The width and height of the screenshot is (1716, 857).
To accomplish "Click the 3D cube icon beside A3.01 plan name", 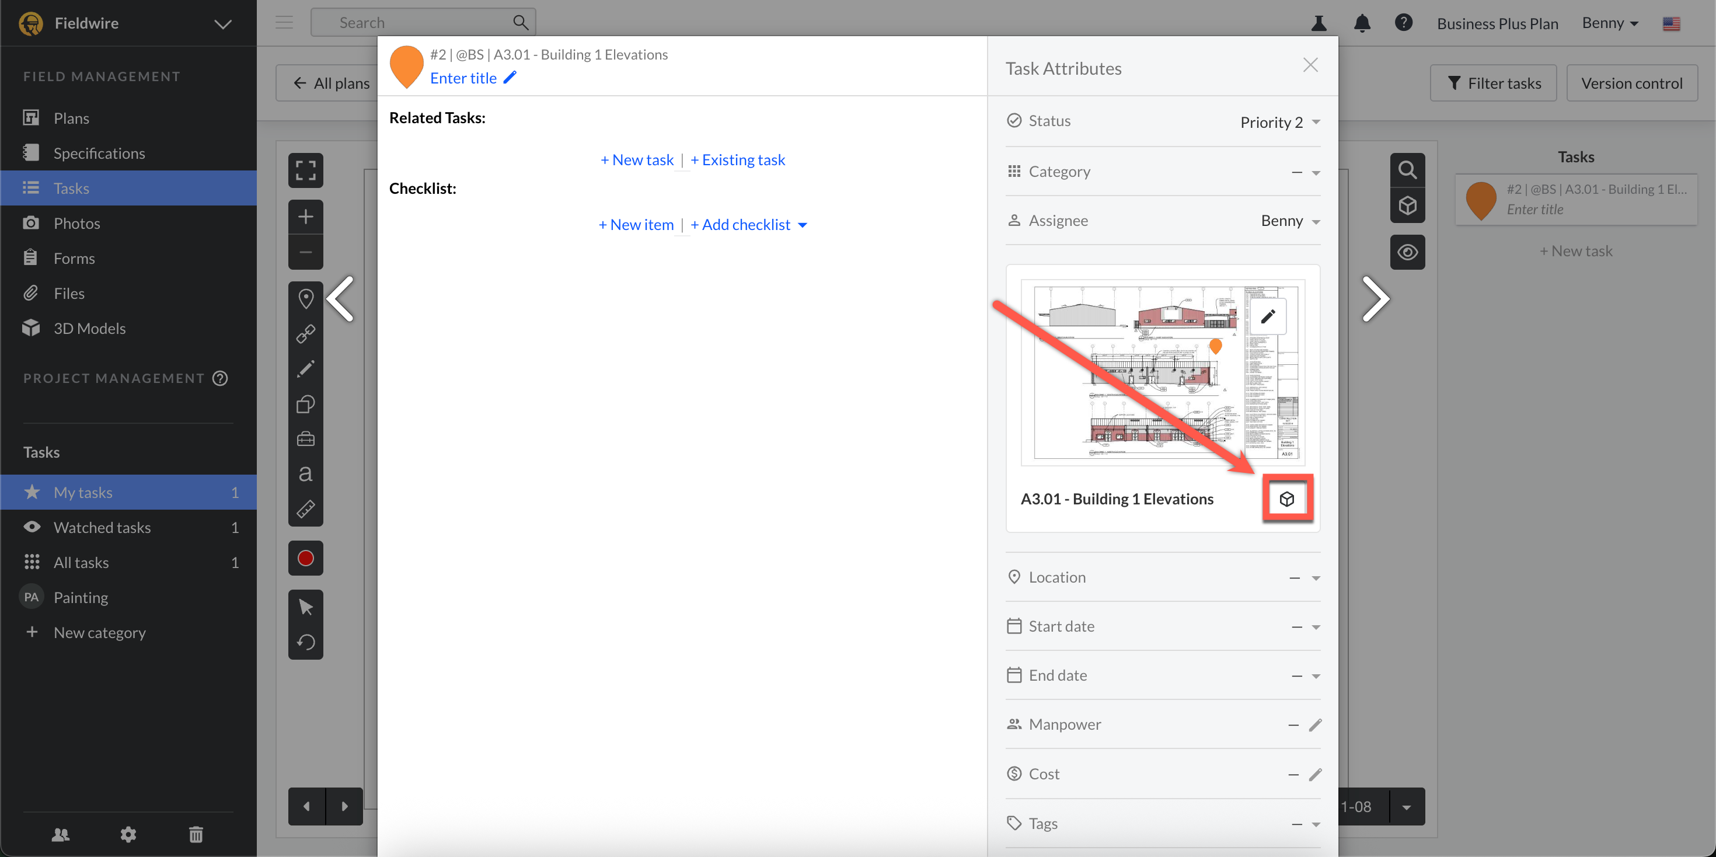I will 1286,499.
